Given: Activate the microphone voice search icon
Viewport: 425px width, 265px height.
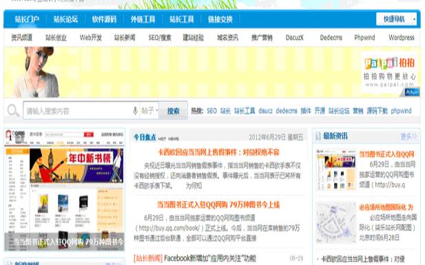Looking at the screenshot, I should click(x=135, y=111).
